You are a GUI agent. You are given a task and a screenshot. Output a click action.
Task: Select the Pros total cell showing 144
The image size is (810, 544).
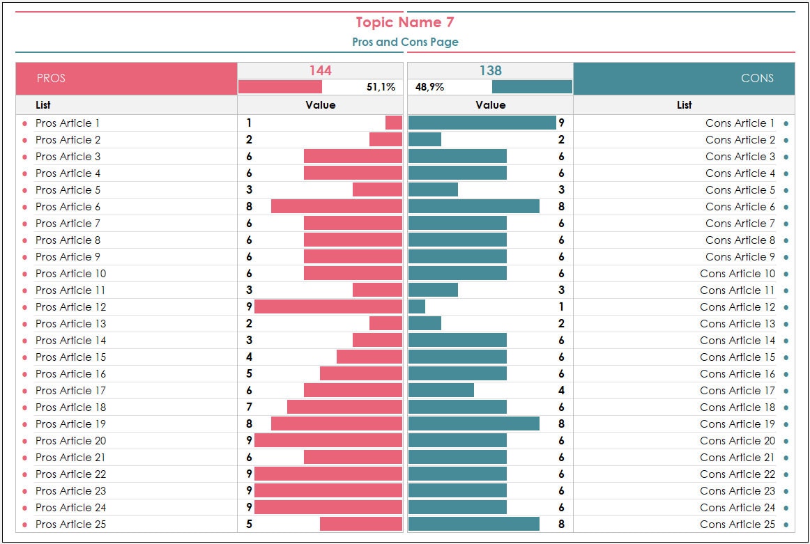pos(320,71)
